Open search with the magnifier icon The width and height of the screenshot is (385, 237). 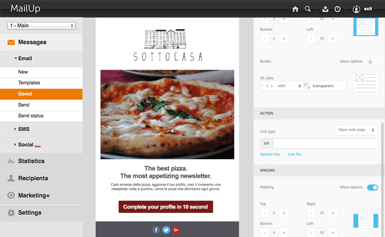pyautogui.click(x=308, y=9)
